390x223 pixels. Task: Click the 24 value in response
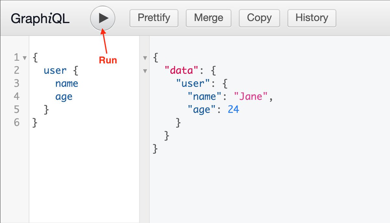[x=233, y=109]
